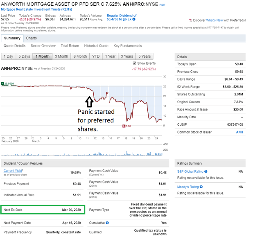Select the Original Coupon value 7.63%
Image resolution: width=262 pixels, height=237 pixels.
tap(238, 102)
